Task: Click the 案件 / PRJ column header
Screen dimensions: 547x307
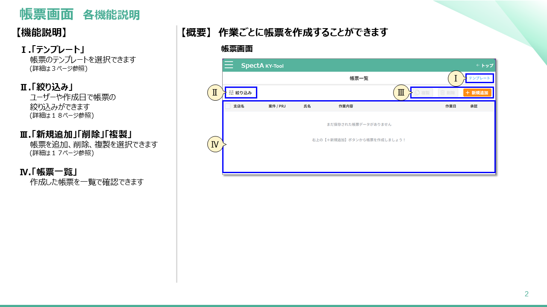Action: coord(277,106)
